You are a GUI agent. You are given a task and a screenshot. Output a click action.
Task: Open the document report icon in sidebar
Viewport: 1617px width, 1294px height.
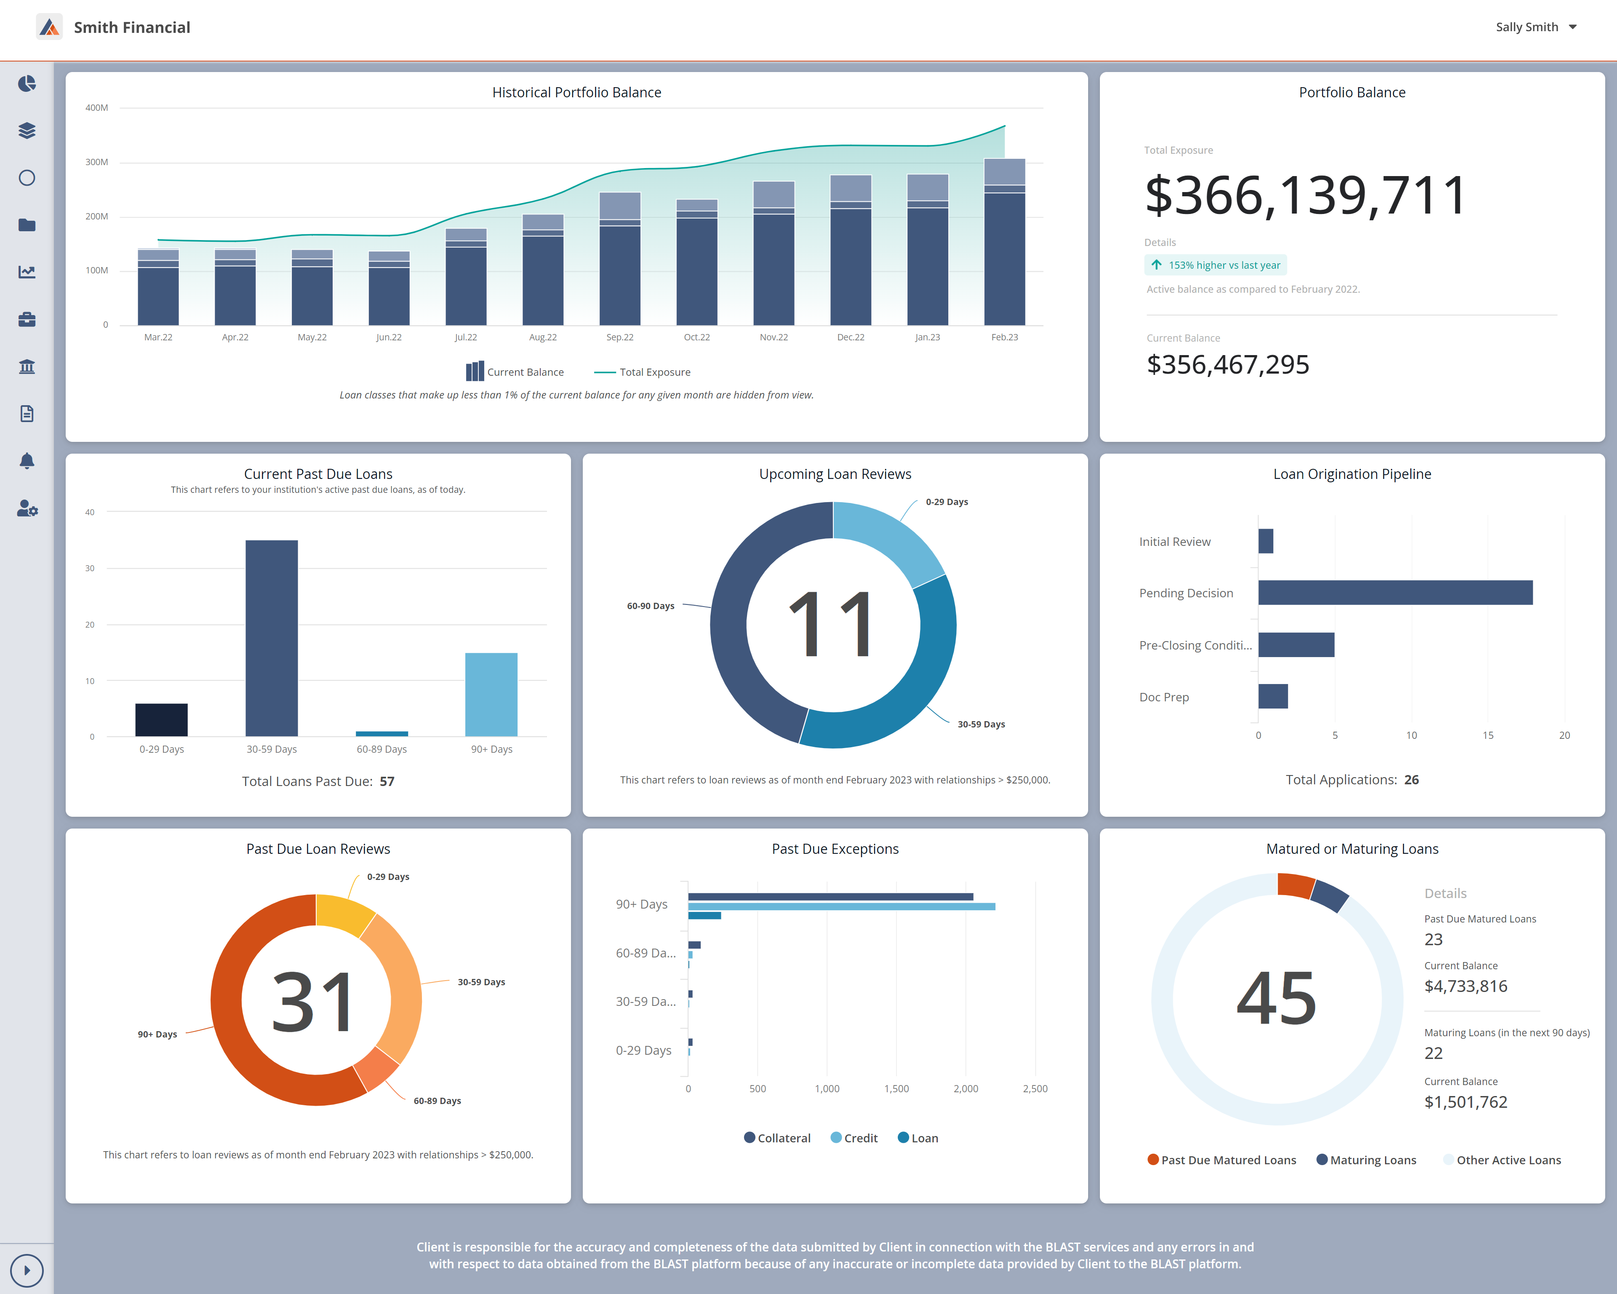pos(27,413)
